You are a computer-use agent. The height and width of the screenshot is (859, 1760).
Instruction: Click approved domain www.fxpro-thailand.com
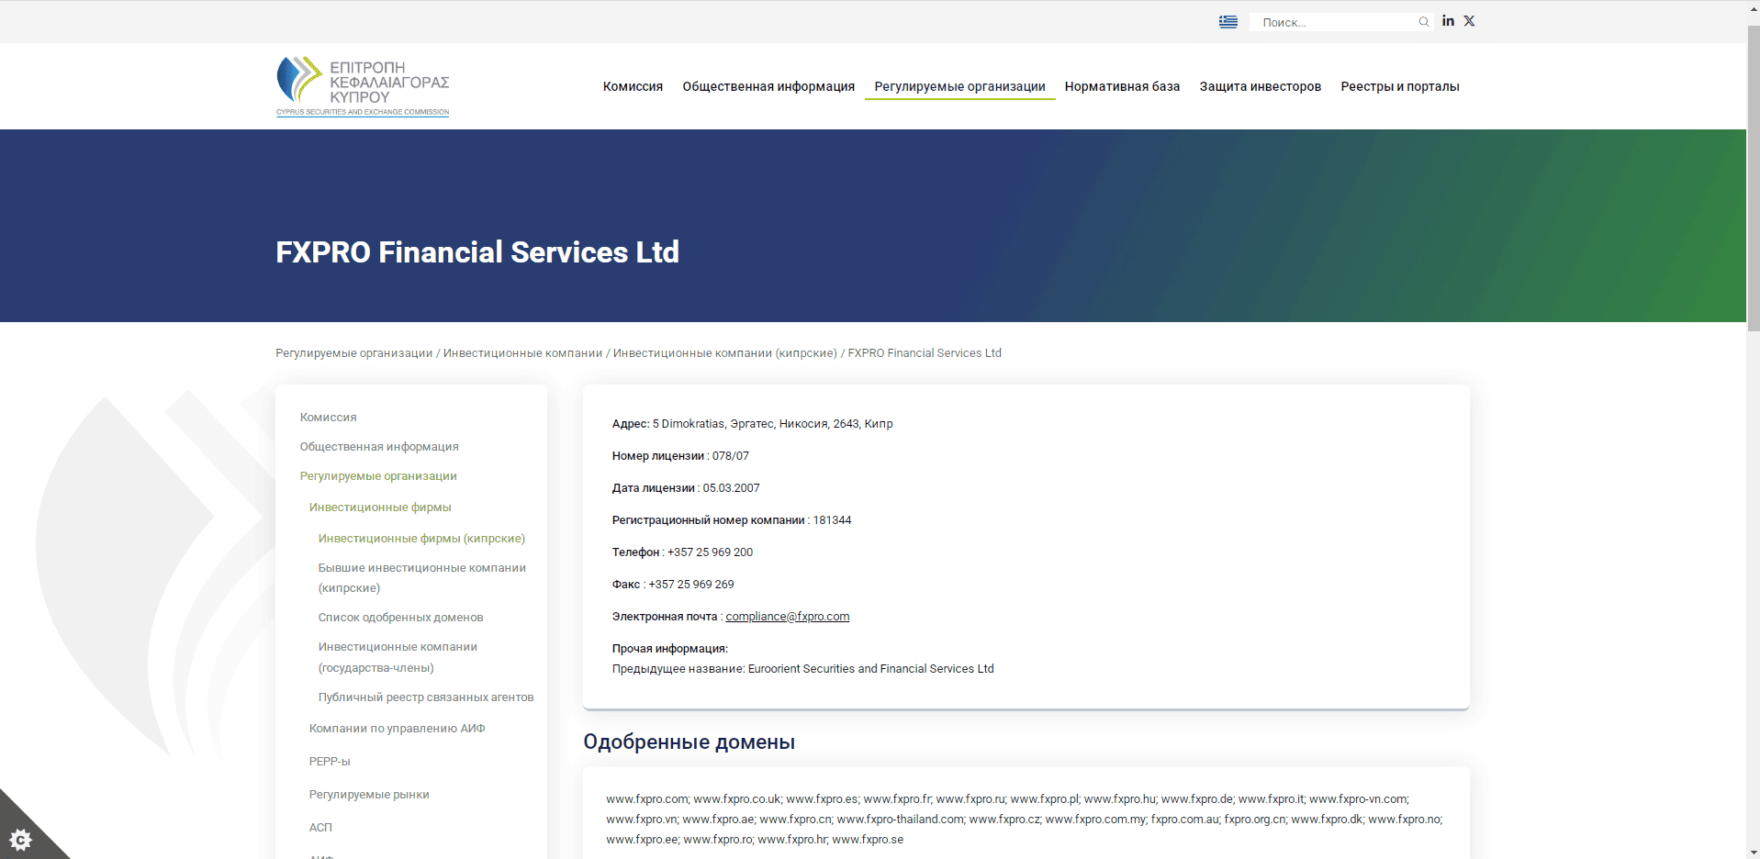click(x=900, y=820)
